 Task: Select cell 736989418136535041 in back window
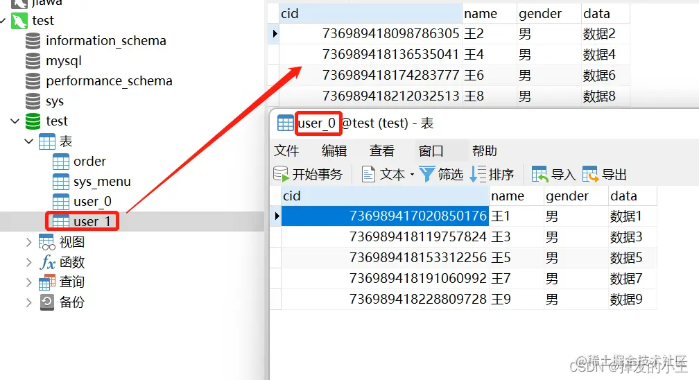click(370, 54)
